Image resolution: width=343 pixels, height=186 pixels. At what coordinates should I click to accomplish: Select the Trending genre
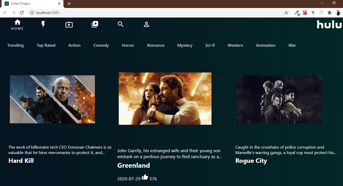(15, 45)
